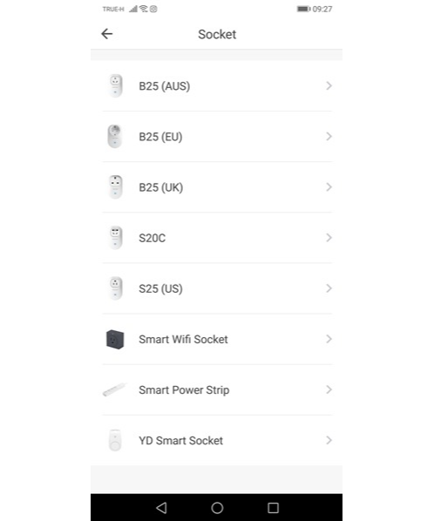Tap the back arrow icon
The height and width of the screenshot is (521, 434).
(106, 34)
